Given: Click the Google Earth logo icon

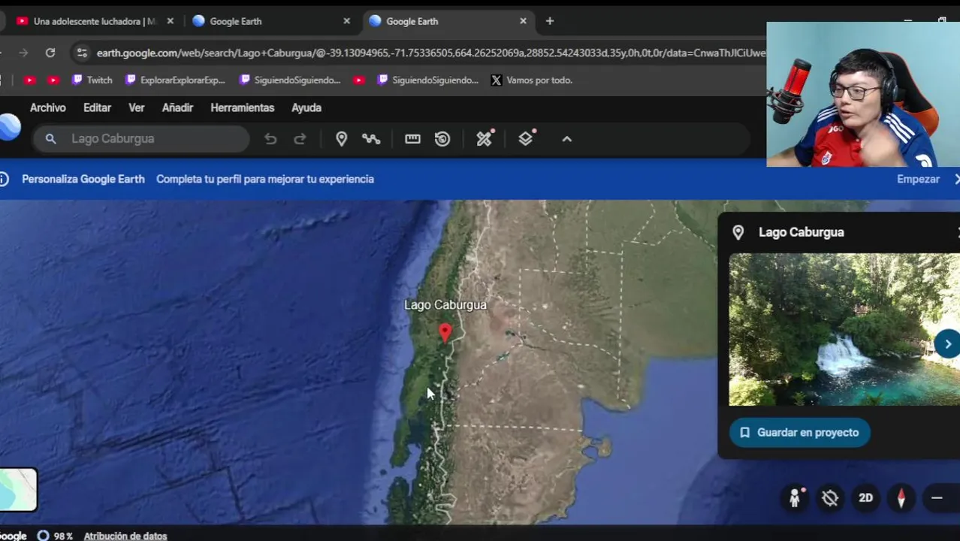Looking at the screenshot, I should 9,127.
